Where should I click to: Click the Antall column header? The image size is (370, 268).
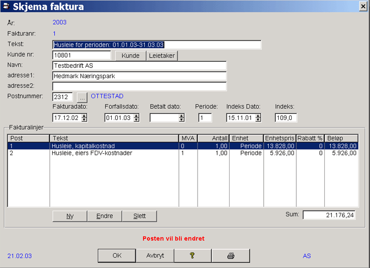[x=213, y=138]
